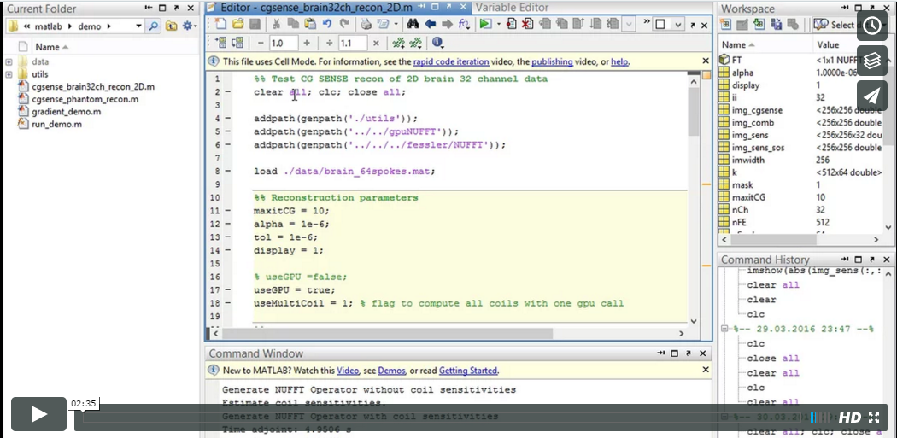Image resolution: width=897 pixels, height=438 pixels.
Task: Select the Editor cgsense_brain32ch_recon_2D.m tab
Action: click(x=337, y=8)
